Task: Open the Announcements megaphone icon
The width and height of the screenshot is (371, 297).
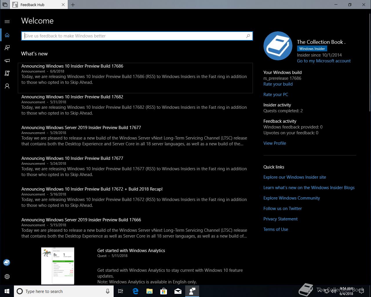Action: coord(7,61)
